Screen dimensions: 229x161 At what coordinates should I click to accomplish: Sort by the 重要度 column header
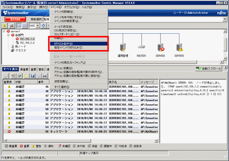point(9,82)
